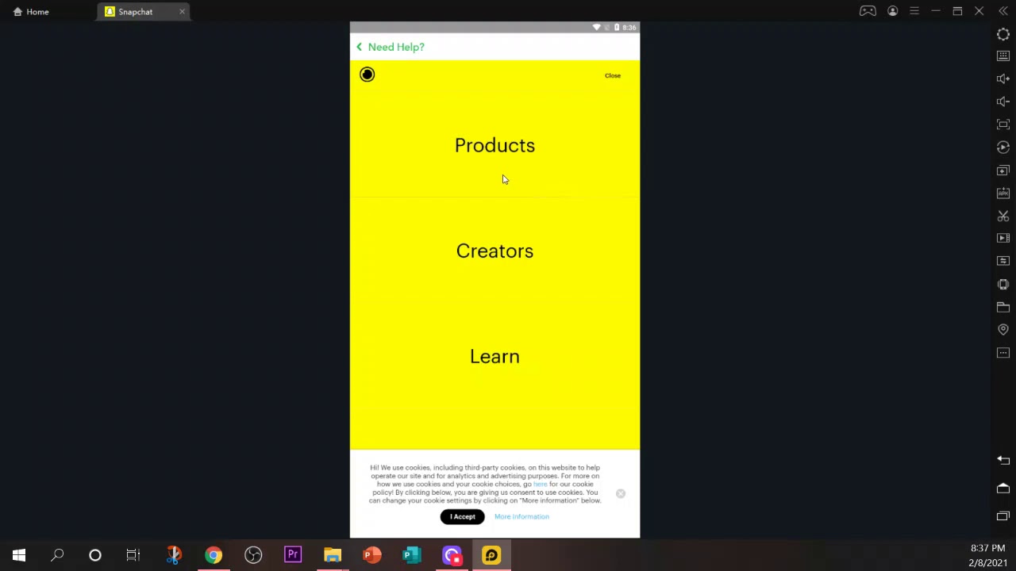Screen dimensions: 1016x571
Task: Open screen recorder app on taskbar
Action: pyautogui.click(x=452, y=555)
